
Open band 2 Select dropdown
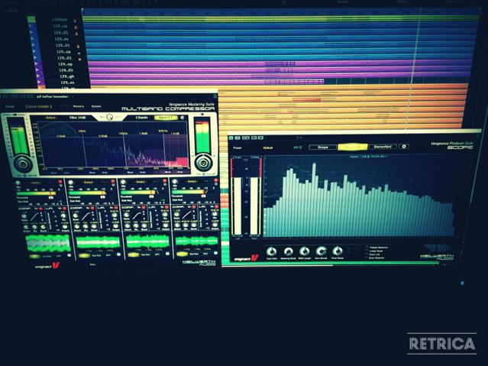[89, 182]
